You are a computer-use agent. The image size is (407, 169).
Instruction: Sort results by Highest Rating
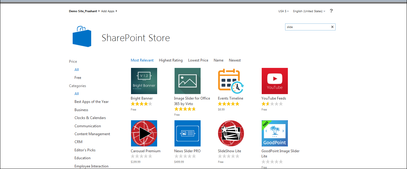[x=171, y=60]
